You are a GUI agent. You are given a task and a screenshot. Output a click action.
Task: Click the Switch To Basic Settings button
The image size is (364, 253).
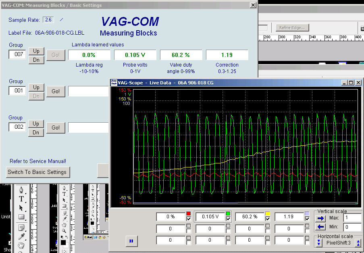click(x=38, y=172)
